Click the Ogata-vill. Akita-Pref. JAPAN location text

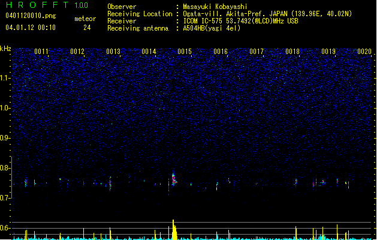tap(236, 14)
